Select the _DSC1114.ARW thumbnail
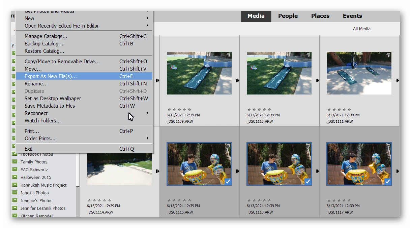411x228 pixels. coord(119,169)
